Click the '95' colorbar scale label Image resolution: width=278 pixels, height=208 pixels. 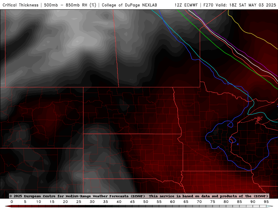coord(266,202)
